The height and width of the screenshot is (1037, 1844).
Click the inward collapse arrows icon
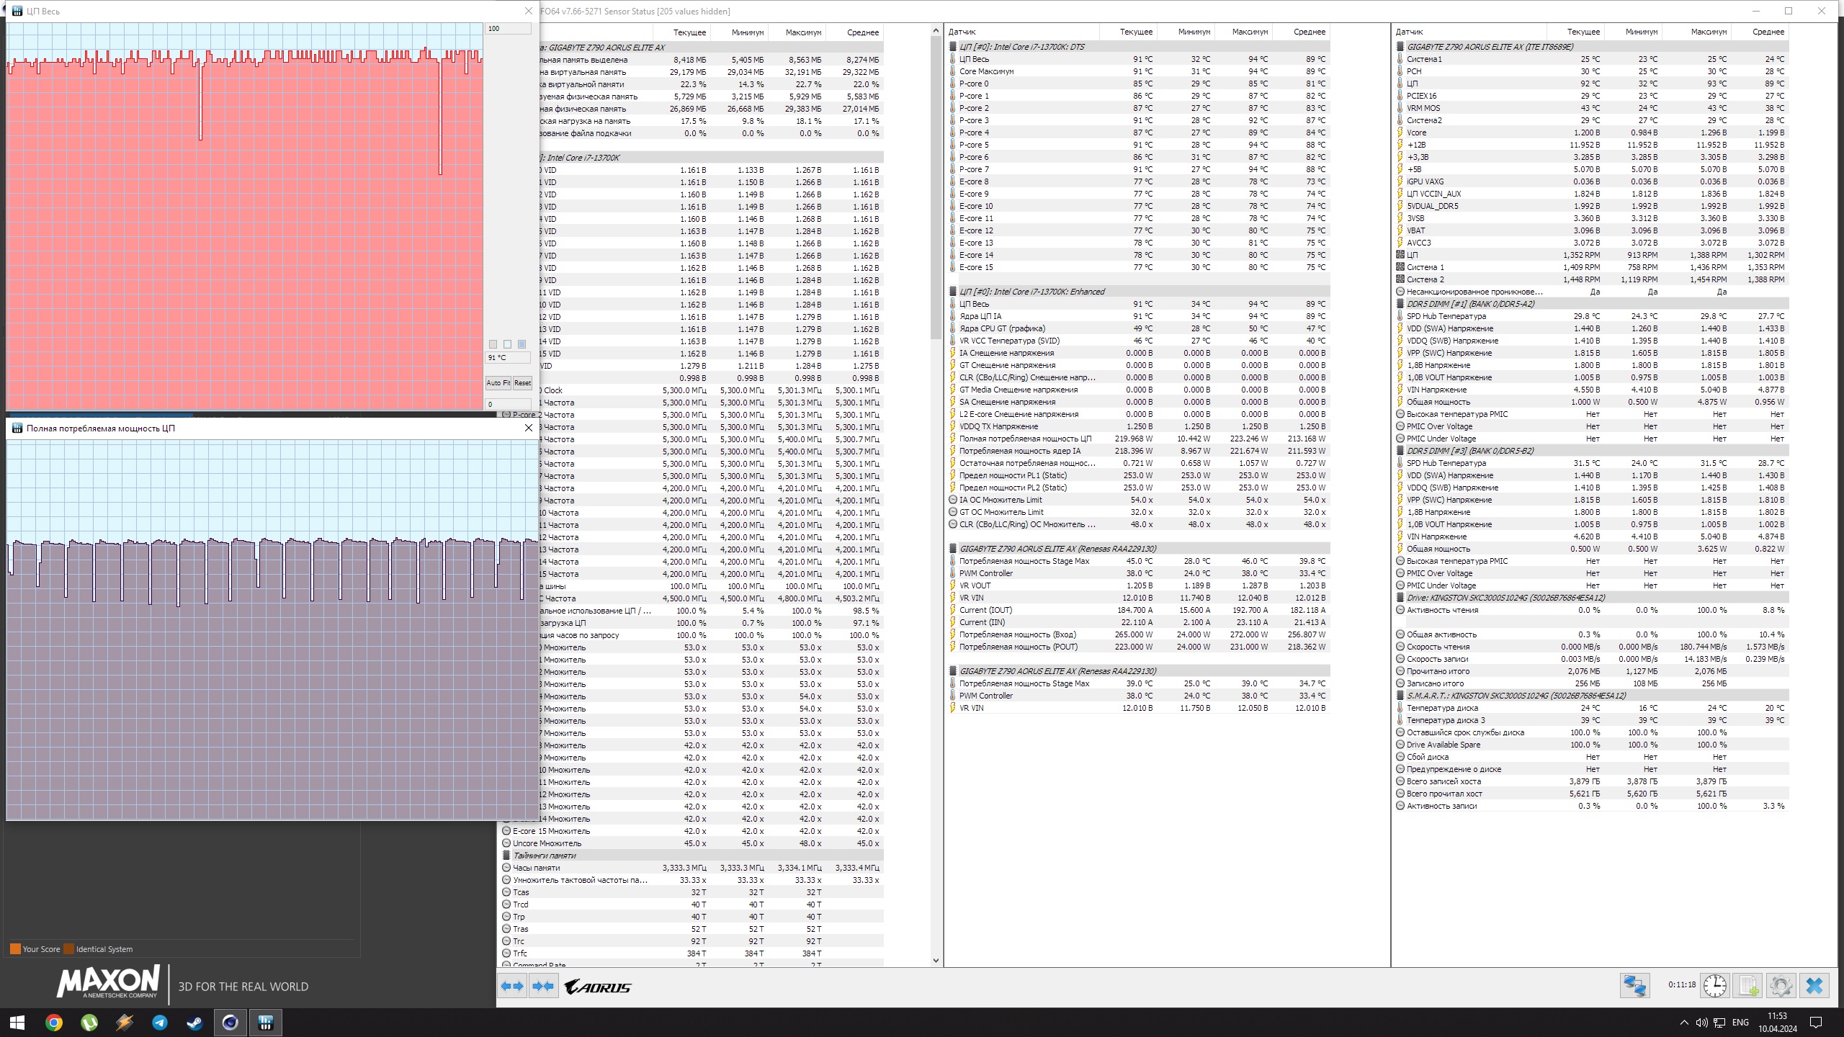pos(543,986)
